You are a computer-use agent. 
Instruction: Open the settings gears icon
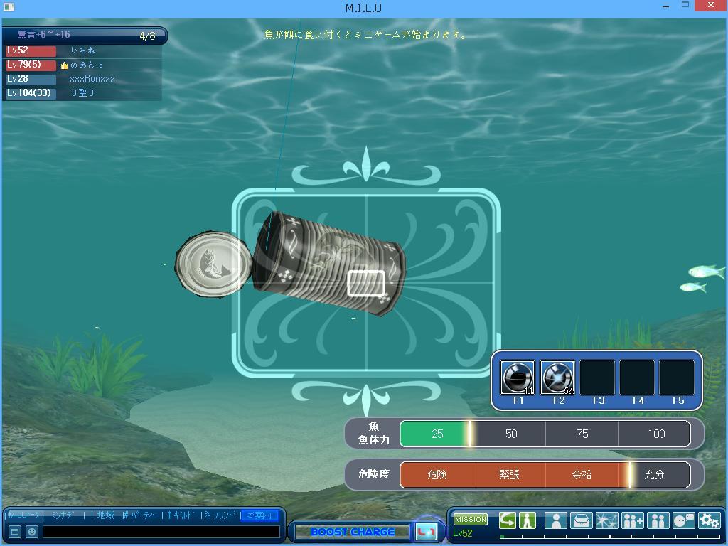click(x=709, y=520)
